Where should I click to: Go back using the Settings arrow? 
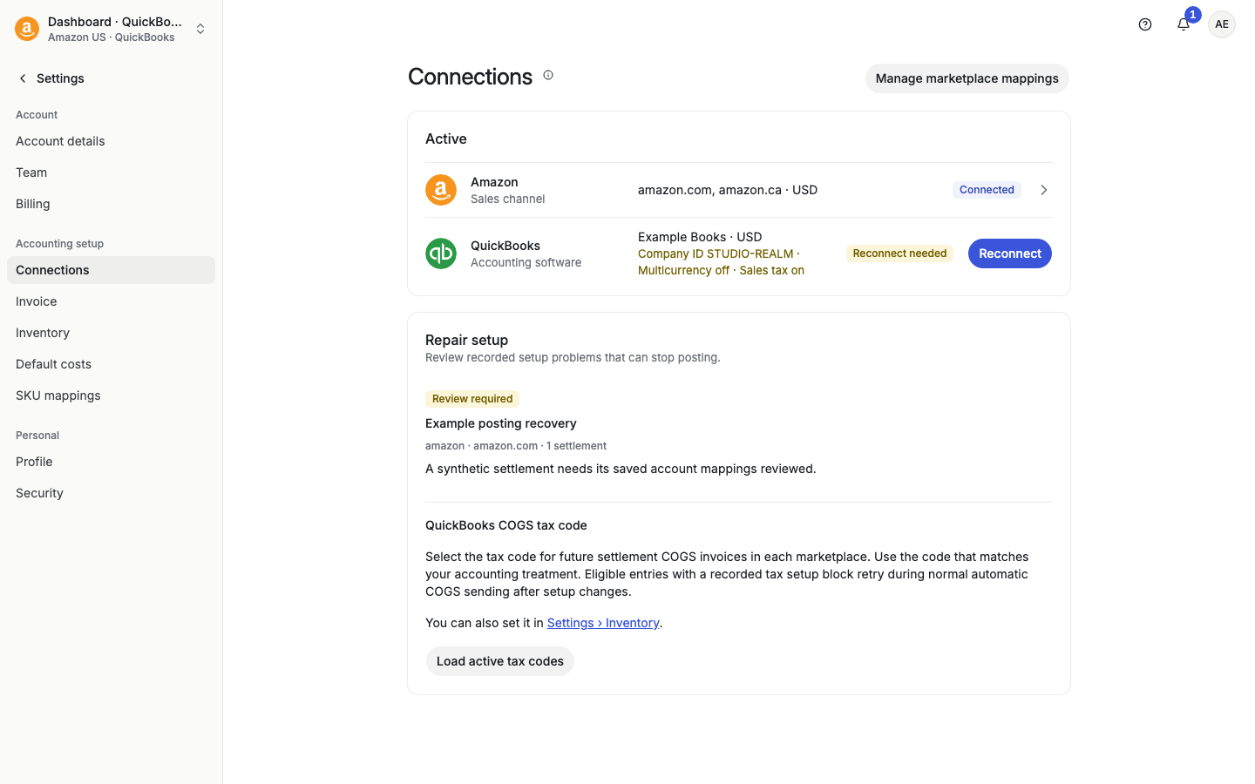click(x=23, y=78)
